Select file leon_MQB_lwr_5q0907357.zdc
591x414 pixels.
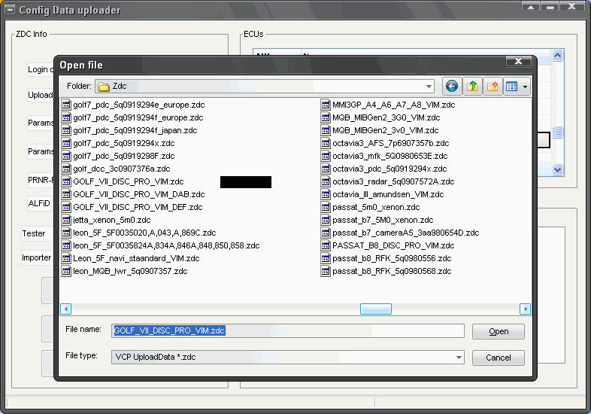[130, 272]
